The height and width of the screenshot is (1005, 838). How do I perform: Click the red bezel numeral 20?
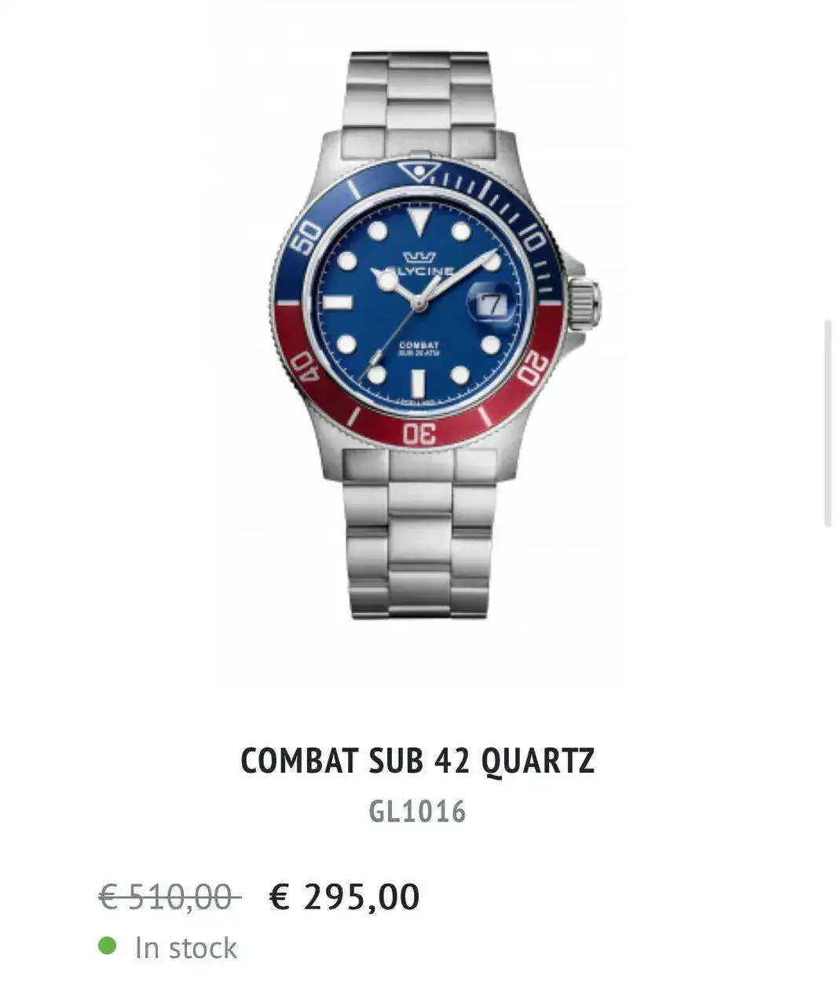point(533,367)
